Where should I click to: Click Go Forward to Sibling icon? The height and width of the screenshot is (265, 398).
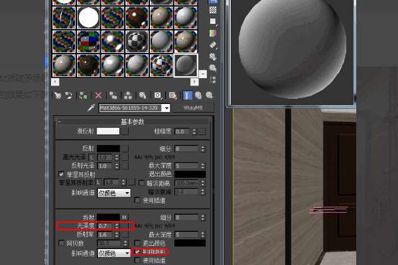(x=210, y=95)
